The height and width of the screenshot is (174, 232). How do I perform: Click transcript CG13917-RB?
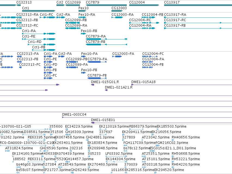(x=175, y=26)
